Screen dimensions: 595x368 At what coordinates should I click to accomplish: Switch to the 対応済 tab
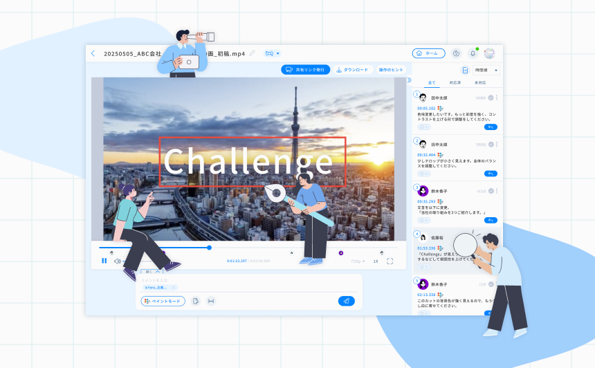455,83
